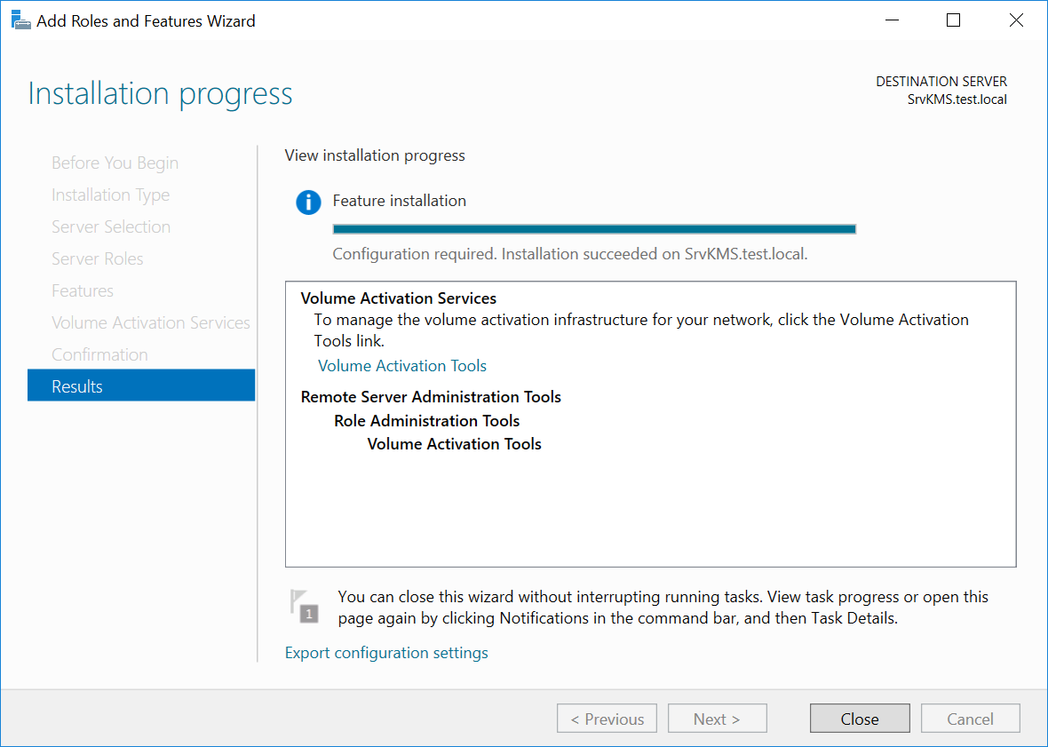Click the 'Configuration required. Installation succeeded' status text
The height and width of the screenshot is (747, 1048).
[570, 254]
